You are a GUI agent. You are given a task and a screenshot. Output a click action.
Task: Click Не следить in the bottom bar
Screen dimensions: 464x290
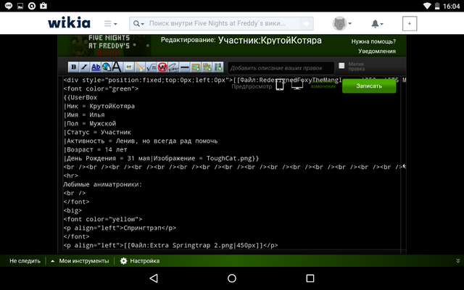(x=25, y=261)
